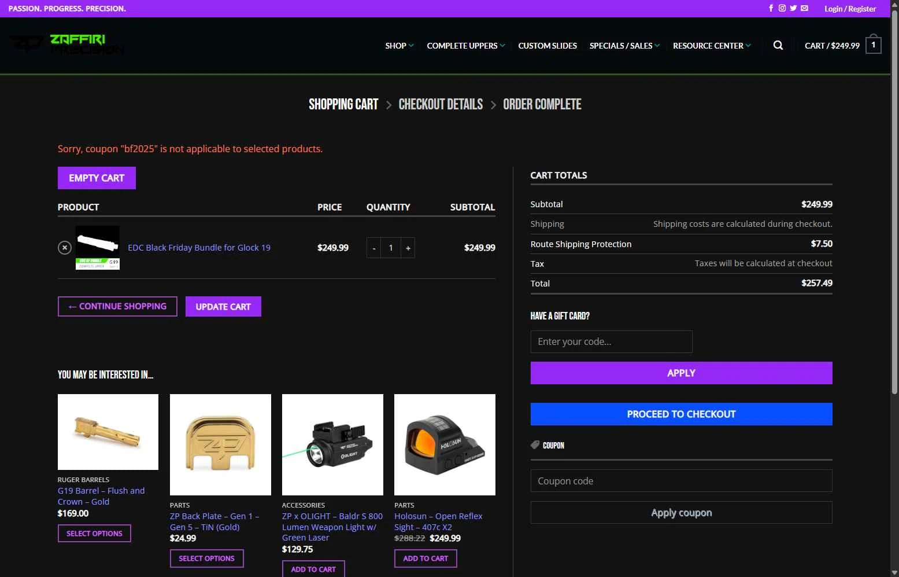This screenshot has width=899, height=577.
Task: Open the Facebook social icon
Action: 771,8
